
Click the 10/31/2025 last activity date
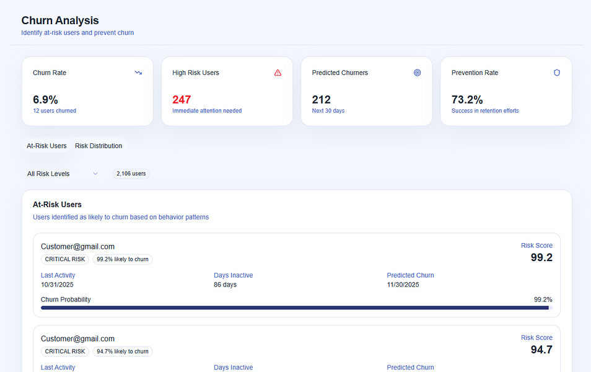click(x=57, y=285)
